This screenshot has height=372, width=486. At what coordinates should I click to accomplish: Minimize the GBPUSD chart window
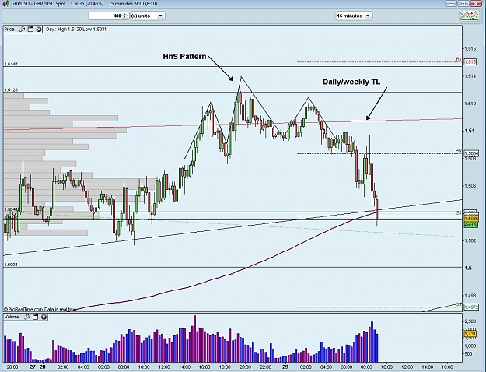[x=451, y=4]
